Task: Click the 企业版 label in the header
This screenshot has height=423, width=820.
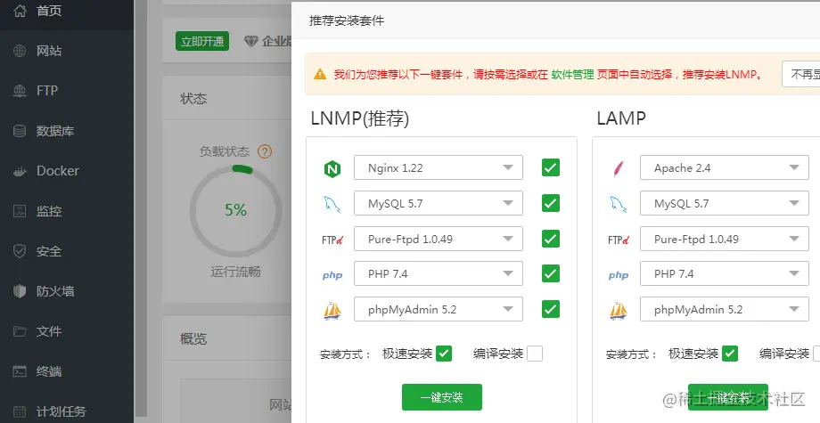Action: (x=276, y=41)
